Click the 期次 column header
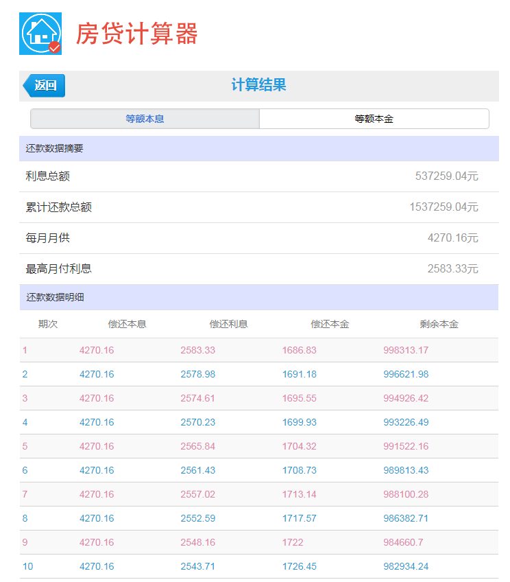 48,324
